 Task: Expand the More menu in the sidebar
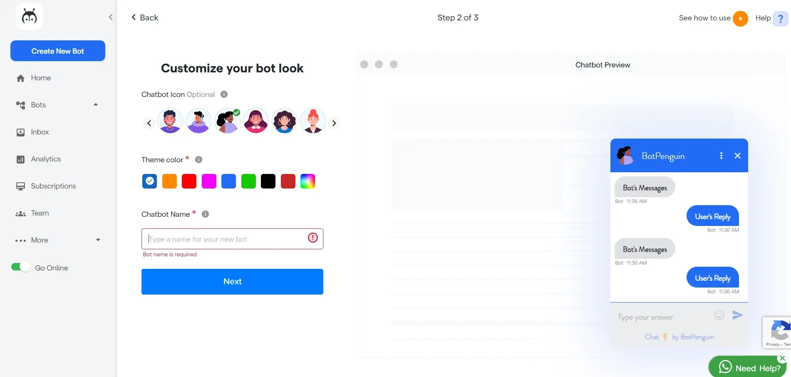pos(98,240)
